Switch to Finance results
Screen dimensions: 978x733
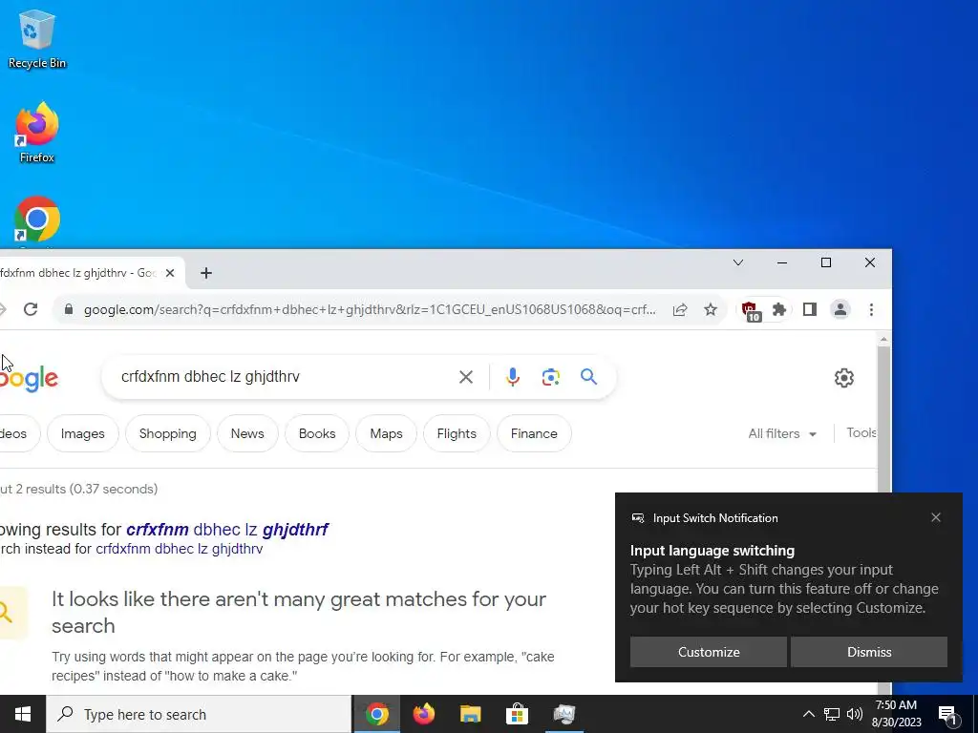tap(534, 433)
